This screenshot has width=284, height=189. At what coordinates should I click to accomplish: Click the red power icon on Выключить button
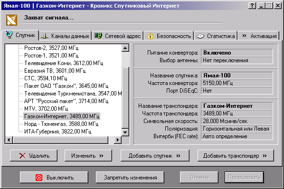coord(39,178)
